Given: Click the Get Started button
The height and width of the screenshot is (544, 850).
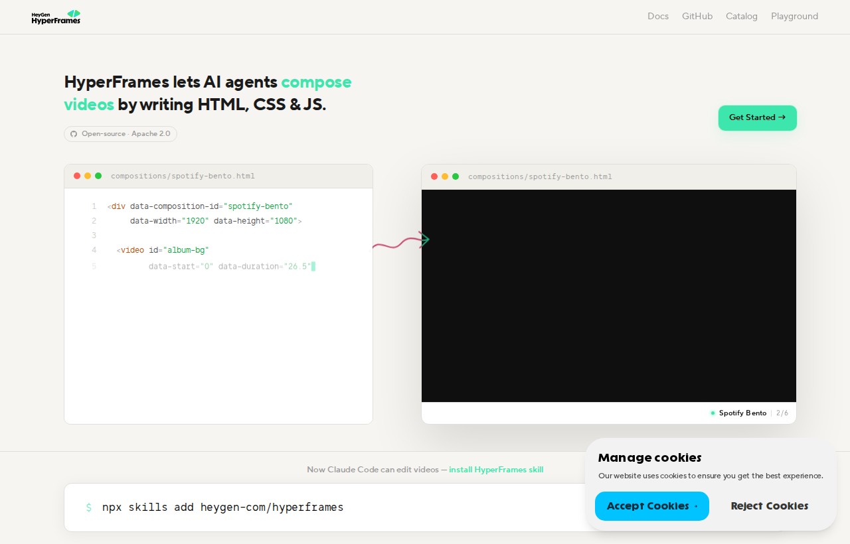Looking at the screenshot, I should [757, 117].
